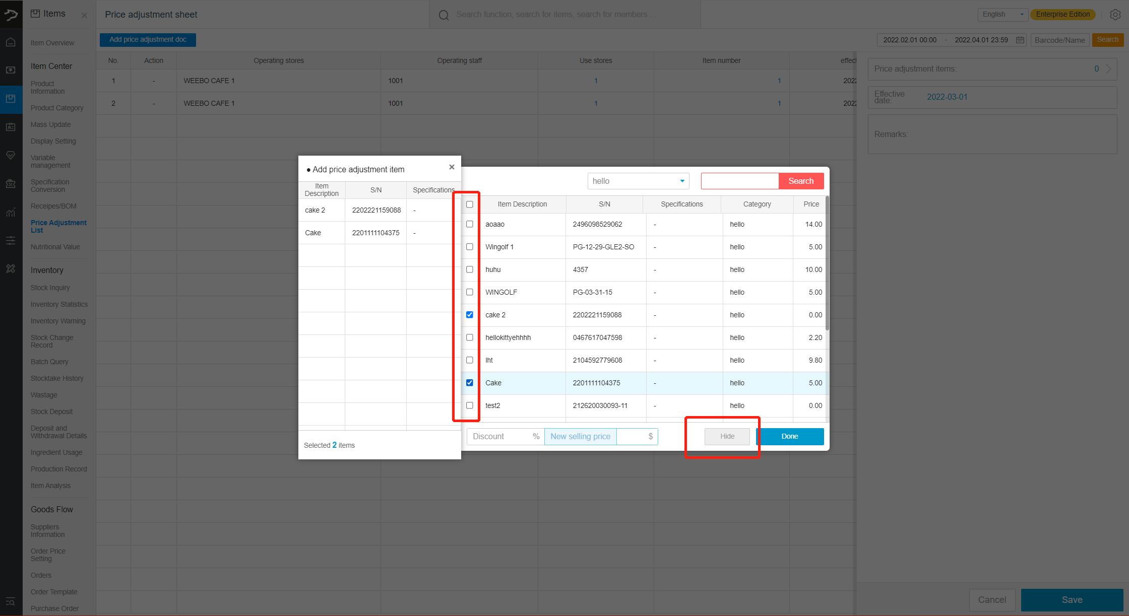
Task: Click the effective date 2022-03-01
Action: 947,97
